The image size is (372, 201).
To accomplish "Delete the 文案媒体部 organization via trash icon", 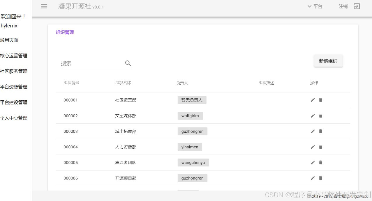I will click(x=320, y=115).
